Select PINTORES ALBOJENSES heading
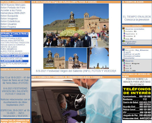 [15, 56]
